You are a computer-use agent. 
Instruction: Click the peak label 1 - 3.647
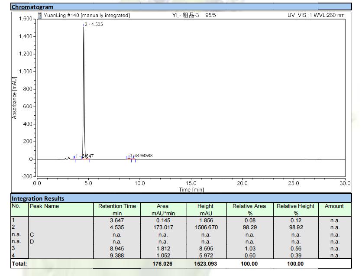coord(84,156)
